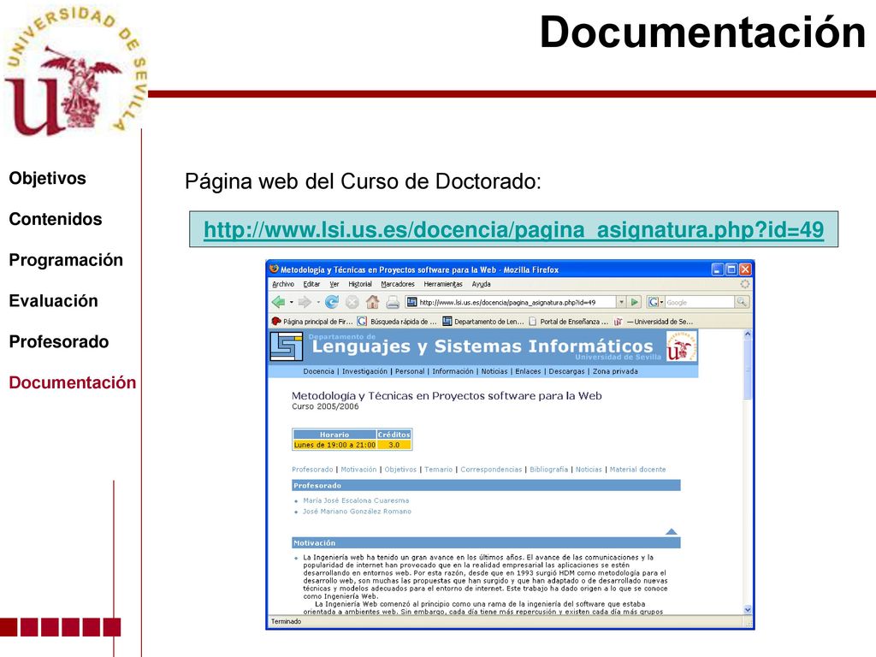Screen dimensions: 876x657
Task: Reload the page with the refresh icon
Action: coord(332,302)
